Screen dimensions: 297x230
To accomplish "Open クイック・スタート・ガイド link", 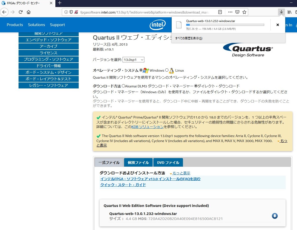I will click(x=123, y=185).
